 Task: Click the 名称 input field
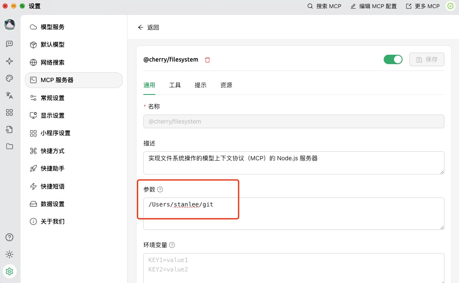pos(293,121)
